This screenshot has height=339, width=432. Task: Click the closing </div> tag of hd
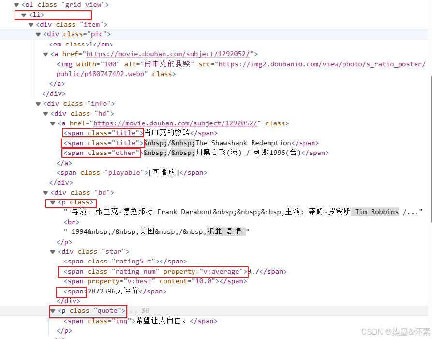[61, 183]
